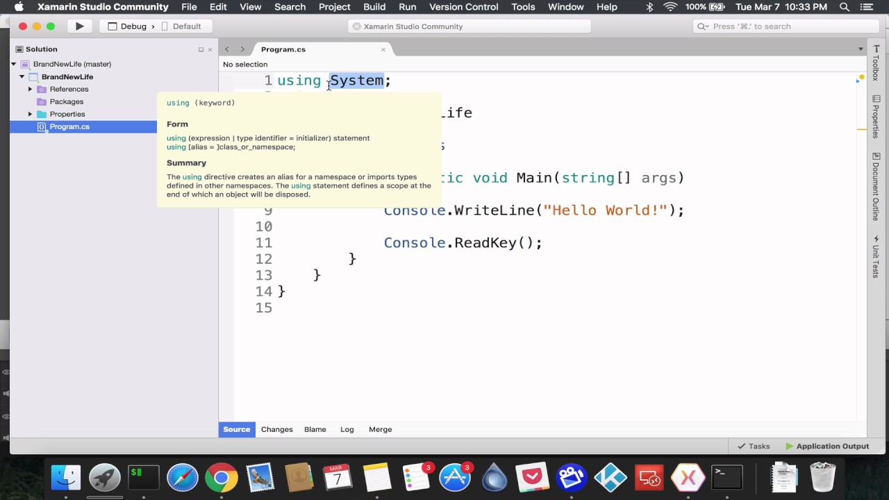
Task: Click the Solution pad header icon
Action: click(20, 49)
